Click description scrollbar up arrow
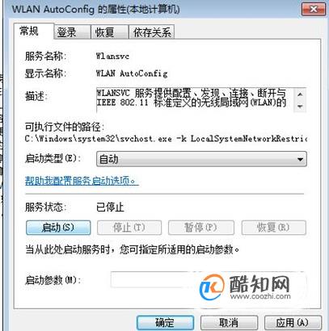The image size is (329, 331). tap(300, 94)
